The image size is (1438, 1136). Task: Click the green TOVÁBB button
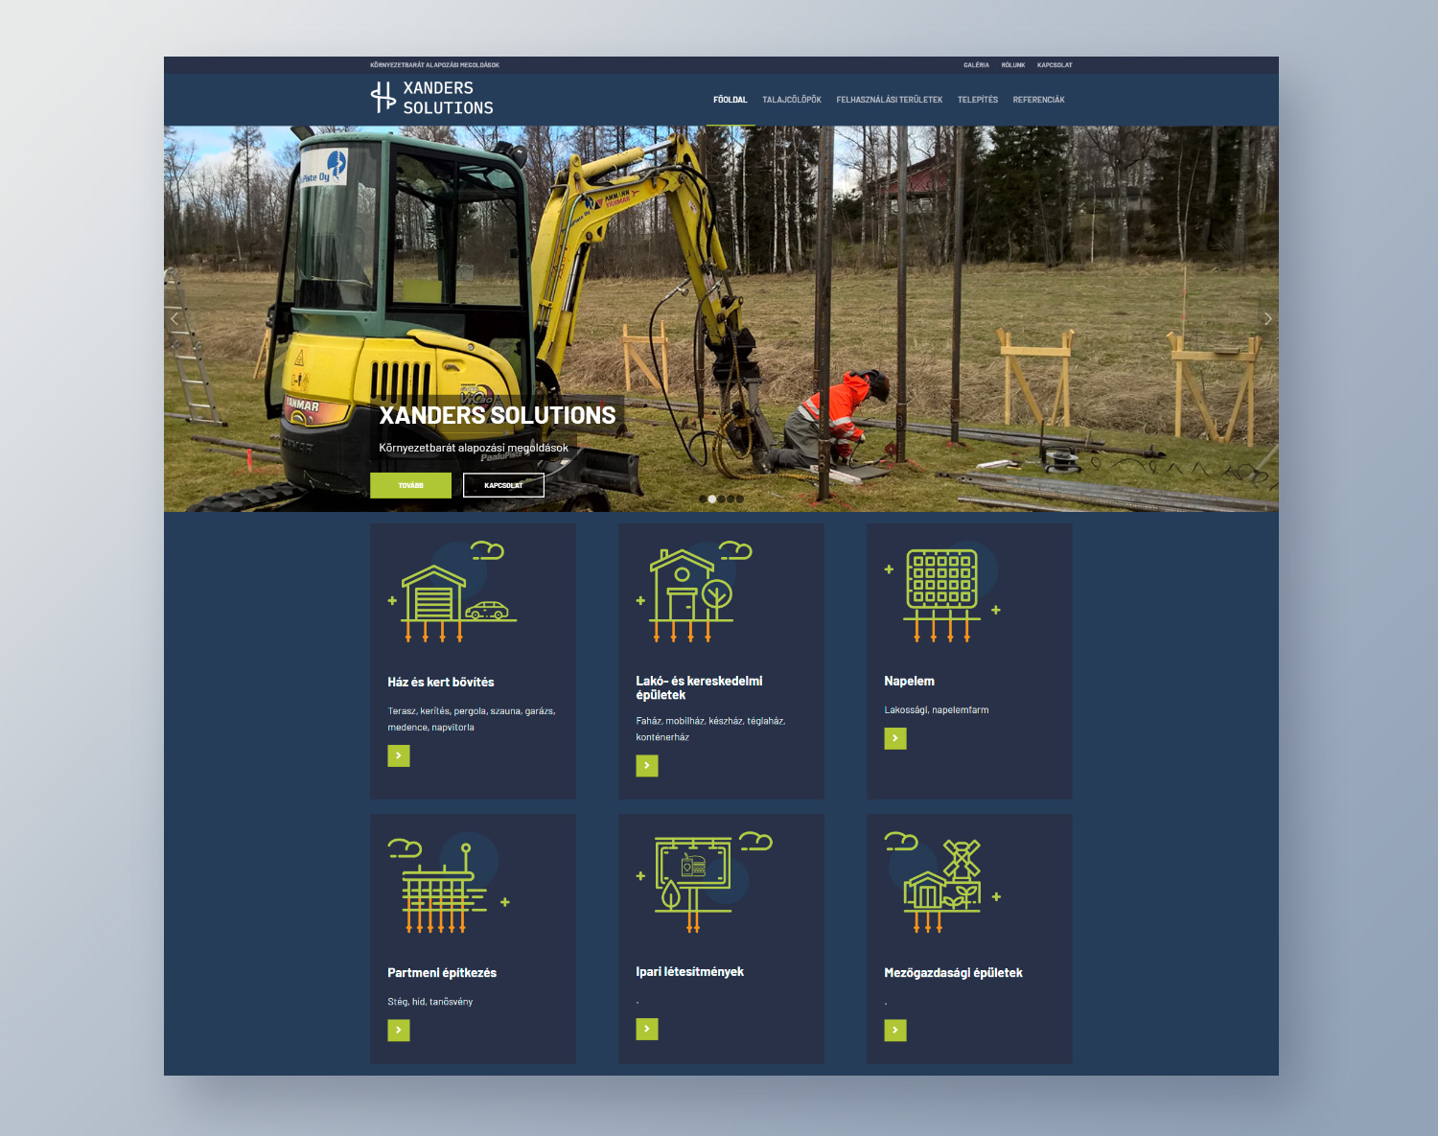click(x=411, y=485)
